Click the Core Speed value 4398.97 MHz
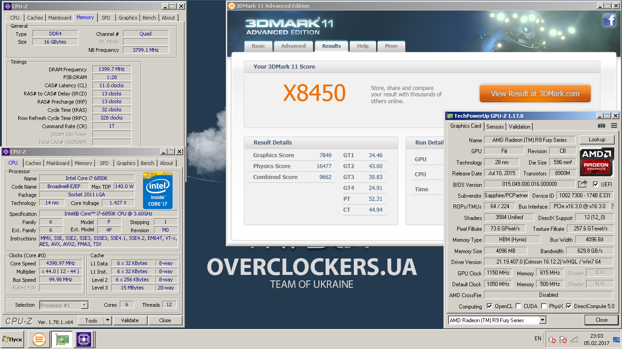The height and width of the screenshot is (349, 622). coord(61,263)
